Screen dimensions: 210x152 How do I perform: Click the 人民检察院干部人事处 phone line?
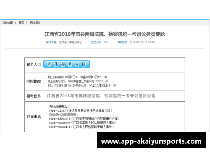(x=81, y=127)
